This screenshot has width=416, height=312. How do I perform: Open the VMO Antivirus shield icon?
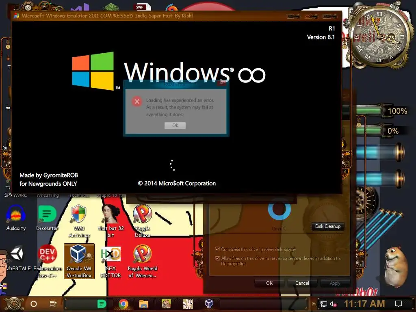[x=79, y=221]
